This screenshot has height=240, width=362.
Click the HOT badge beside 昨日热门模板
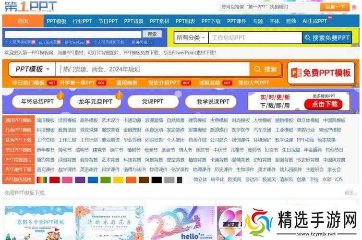(51, 83)
